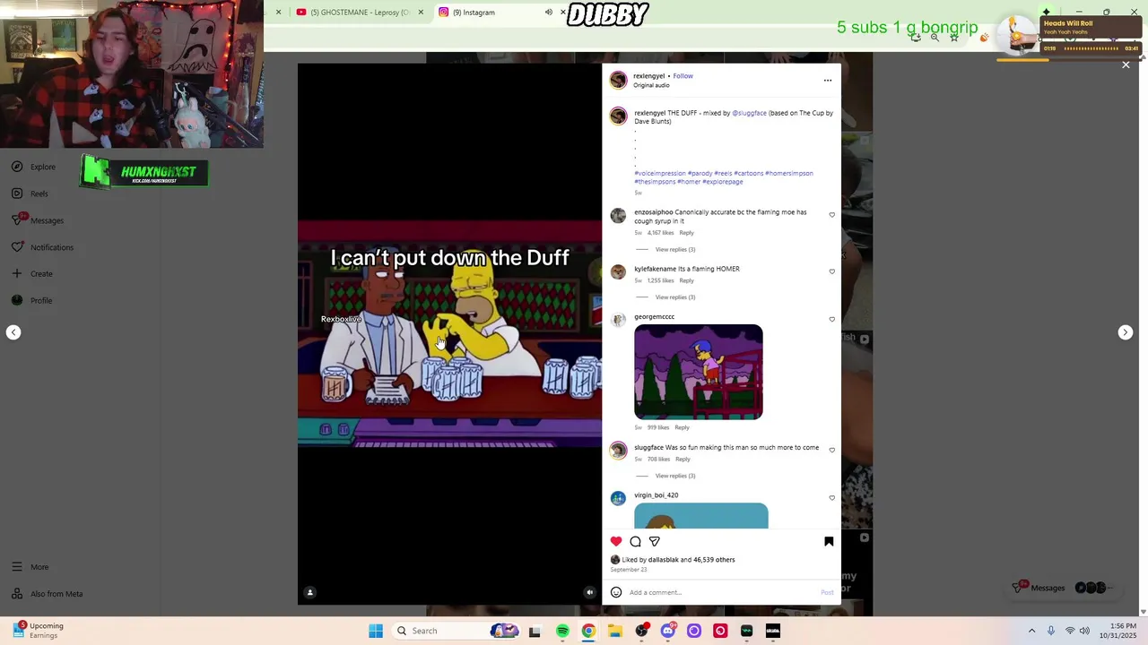
Task: Like sluggface's comment with the heart
Action: (831, 450)
